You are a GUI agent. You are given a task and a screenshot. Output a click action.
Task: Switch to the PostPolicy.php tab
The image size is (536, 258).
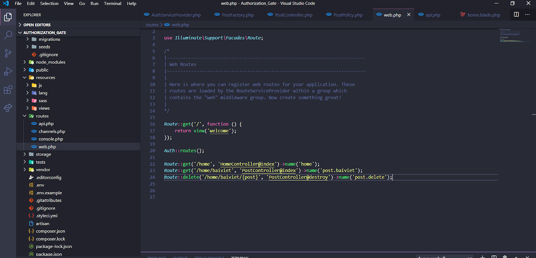pos(348,15)
